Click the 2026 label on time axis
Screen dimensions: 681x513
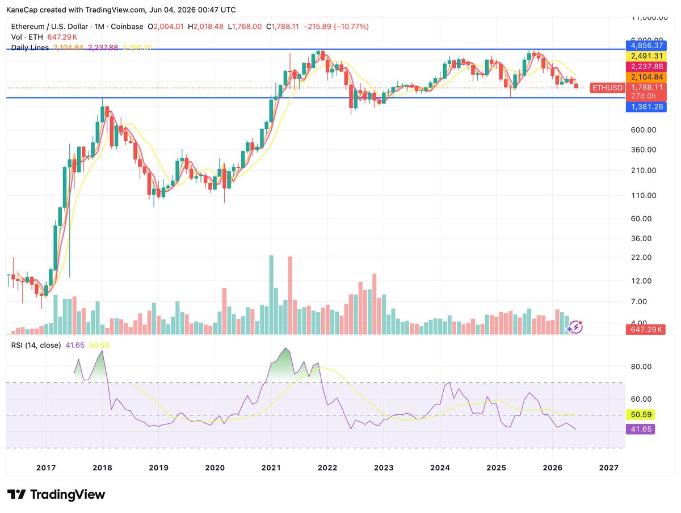tap(553, 468)
